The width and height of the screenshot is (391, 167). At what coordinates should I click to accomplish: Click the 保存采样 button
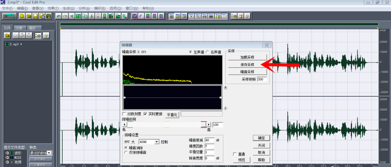point(247,64)
